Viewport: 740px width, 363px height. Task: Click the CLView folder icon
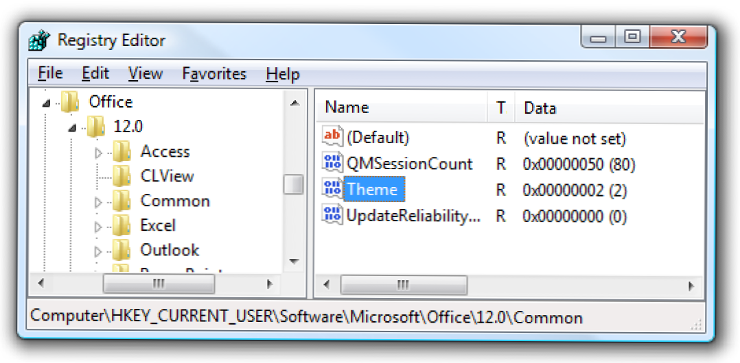pyautogui.click(x=122, y=177)
